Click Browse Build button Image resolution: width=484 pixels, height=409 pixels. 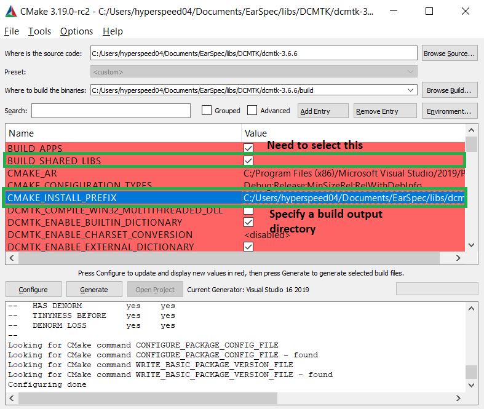coord(450,90)
